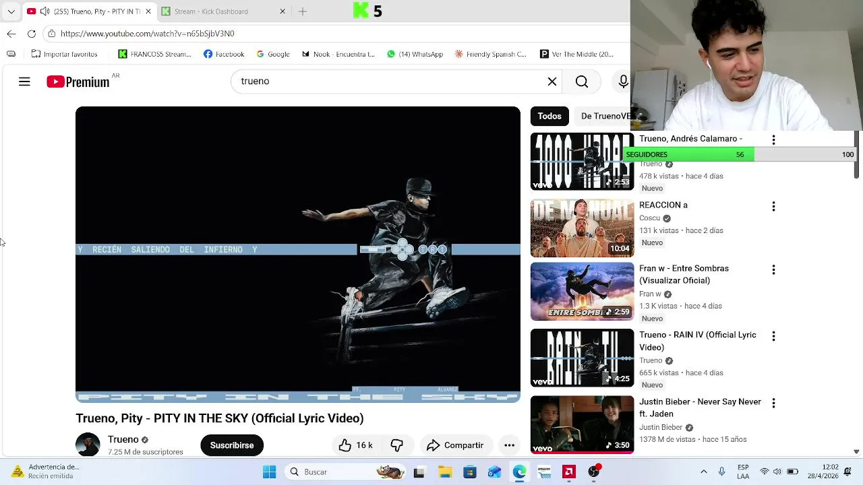Open Task View on the taskbar
Image resolution: width=863 pixels, height=485 pixels.
click(x=419, y=472)
